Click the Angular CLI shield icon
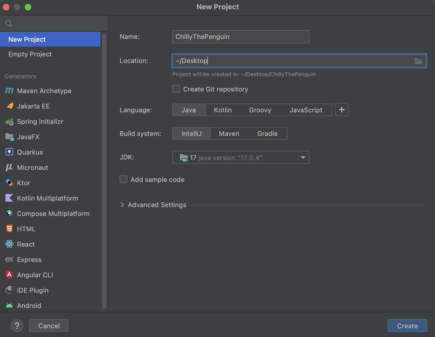This screenshot has width=435, height=337. tap(9, 275)
